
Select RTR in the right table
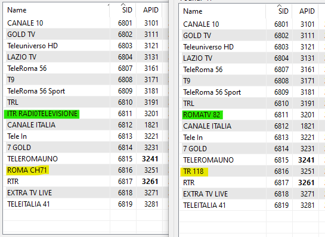[189, 183]
